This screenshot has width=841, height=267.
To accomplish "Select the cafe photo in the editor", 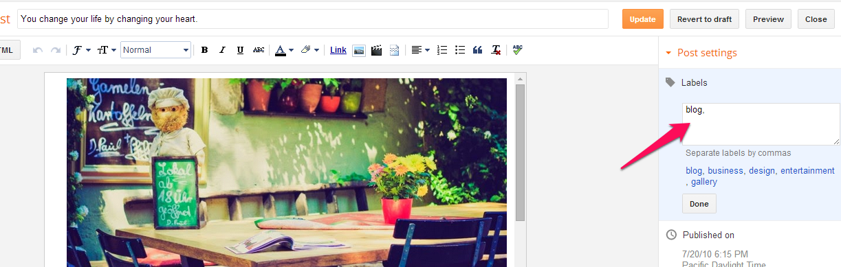I will click(287, 172).
